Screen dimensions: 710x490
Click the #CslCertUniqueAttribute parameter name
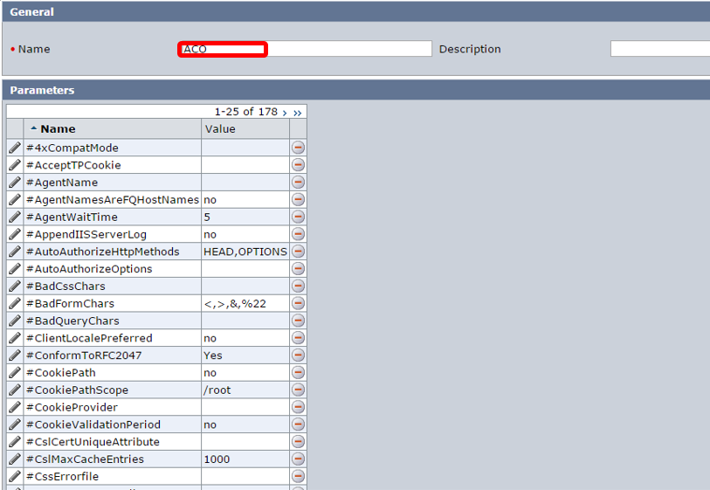(x=93, y=442)
